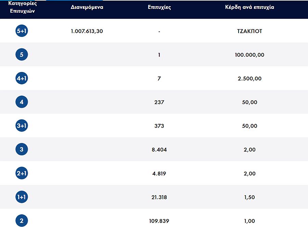Screen dimensions: 308x227
Task: Click the ΤΖΑΚΠΟΤ text
Action: pyautogui.click(x=249, y=31)
